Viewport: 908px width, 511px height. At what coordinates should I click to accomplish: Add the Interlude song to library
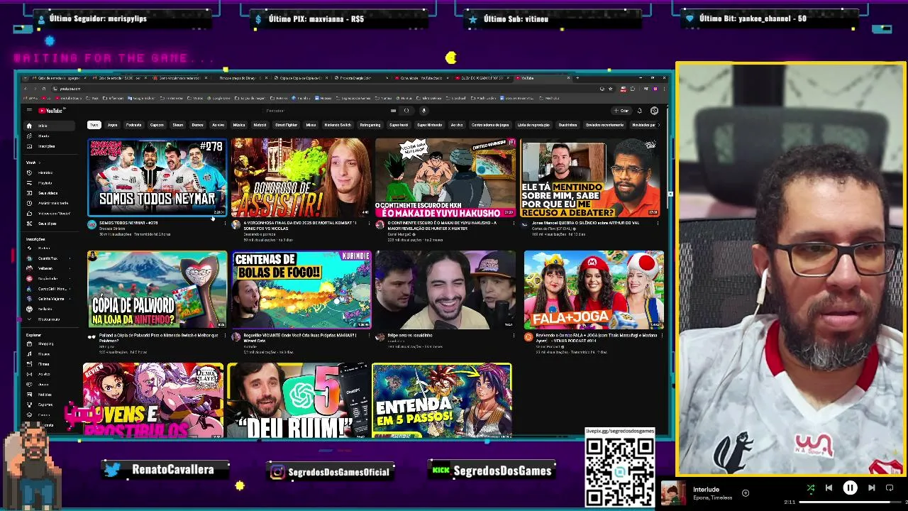click(746, 493)
